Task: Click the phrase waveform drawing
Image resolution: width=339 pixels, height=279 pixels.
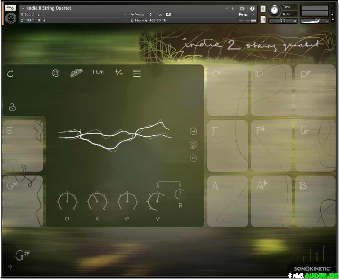Action: click(116, 135)
